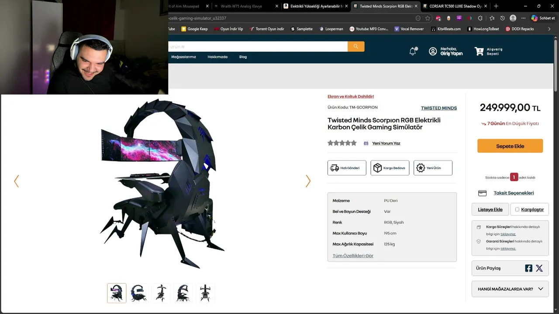Click the credit card icon beside Taksit Seçenekleri
The height and width of the screenshot is (314, 559).
tap(483, 193)
